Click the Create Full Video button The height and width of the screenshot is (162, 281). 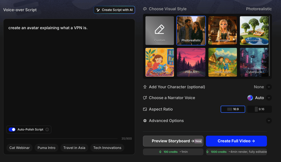tap(236, 141)
